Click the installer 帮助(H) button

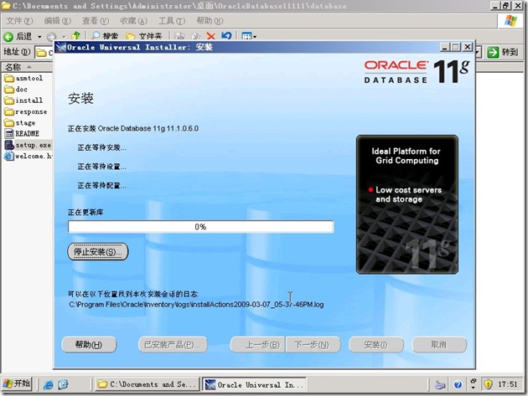(x=89, y=345)
